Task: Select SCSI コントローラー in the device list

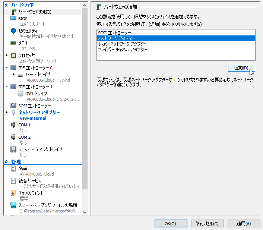Action: coord(176,33)
